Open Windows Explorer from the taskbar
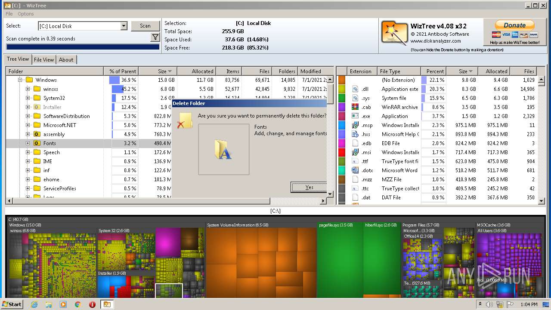 [x=49, y=304]
